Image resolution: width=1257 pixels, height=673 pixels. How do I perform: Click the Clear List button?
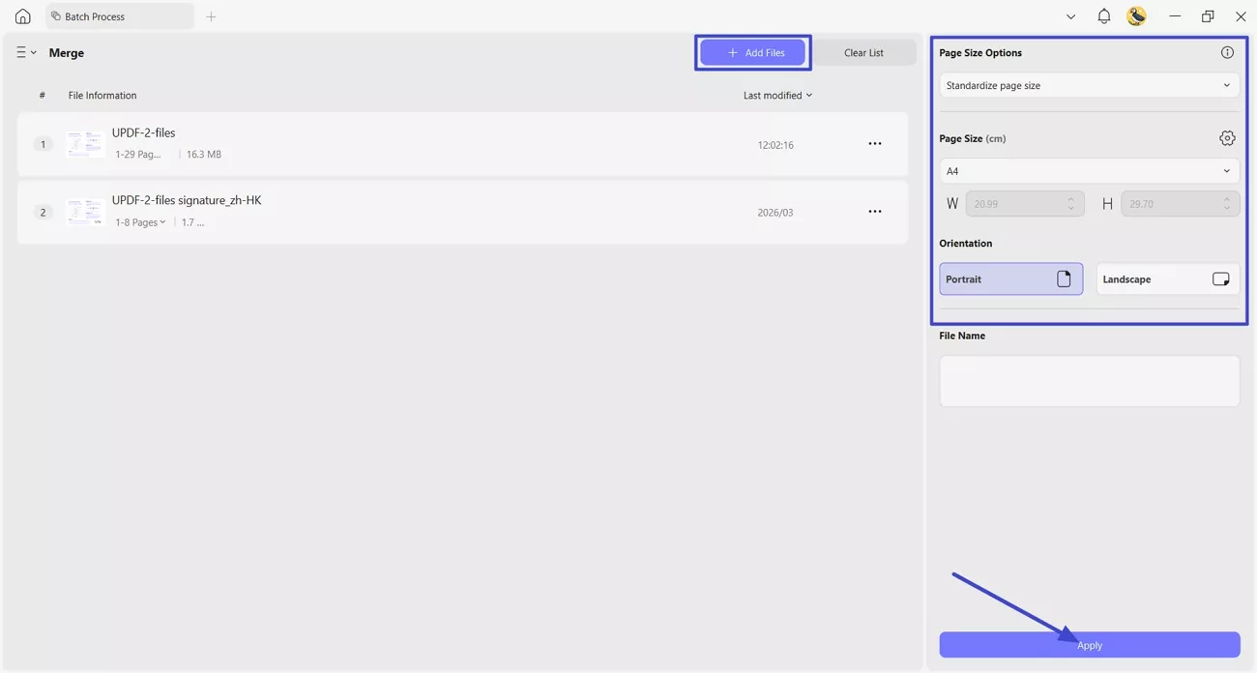click(864, 52)
